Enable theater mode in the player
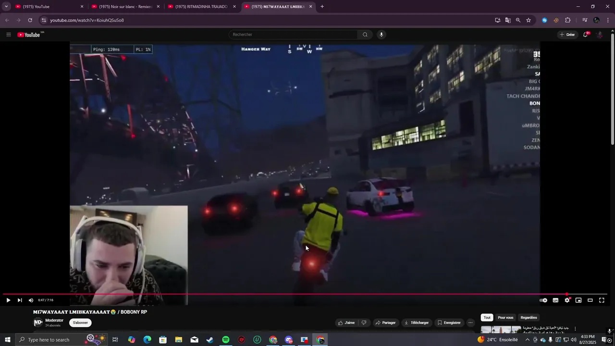The image size is (615, 346). pyautogui.click(x=590, y=300)
